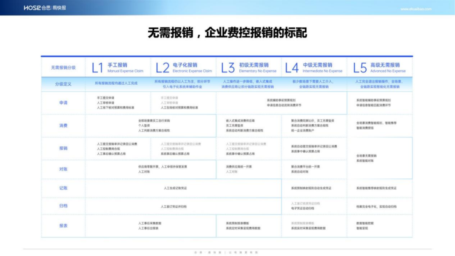This screenshot has height=256, width=455.
Task: Click the 分级定义 row label
Action: (x=63, y=84)
